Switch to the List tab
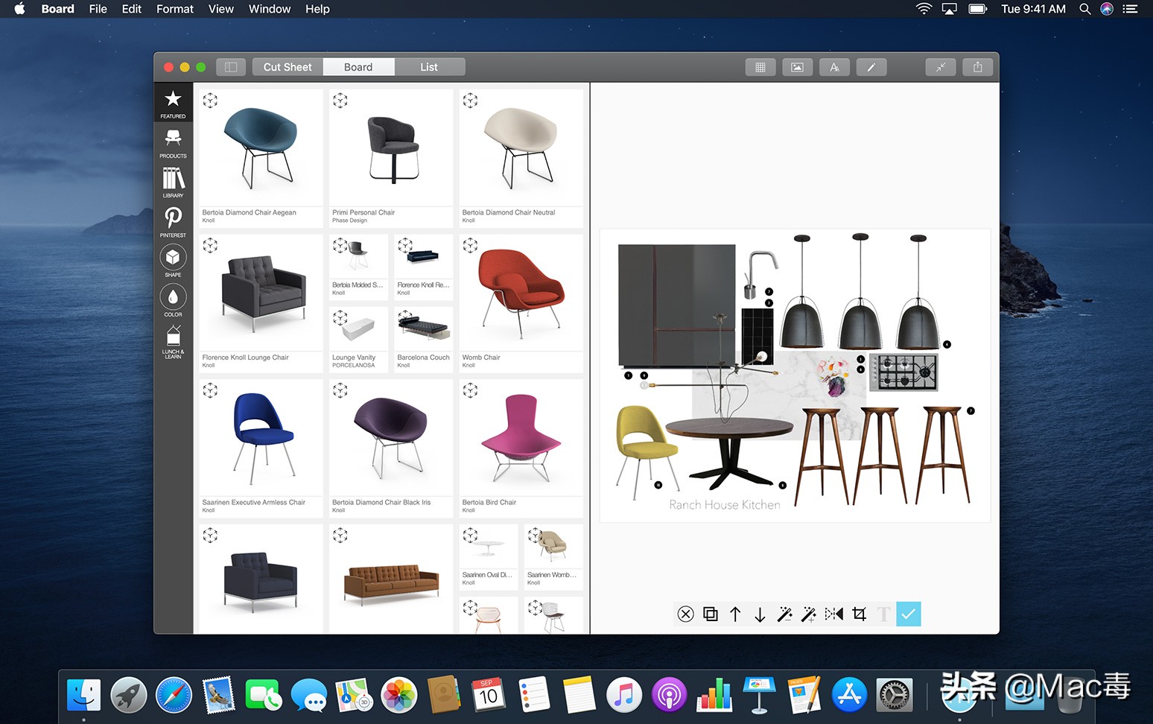Viewport: 1153px width, 724px height. coord(429,67)
